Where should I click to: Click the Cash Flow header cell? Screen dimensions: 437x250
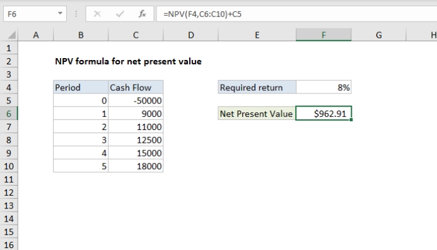pyautogui.click(x=136, y=87)
